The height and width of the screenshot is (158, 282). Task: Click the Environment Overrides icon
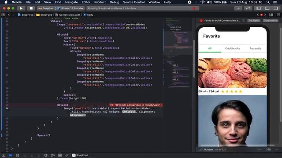click(60, 155)
